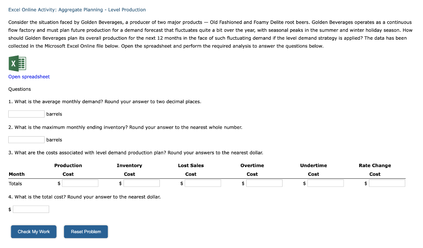This screenshot has width=423, height=248.
Task: Click the Inventory Cost totals entry box
Action: point(142,183)
